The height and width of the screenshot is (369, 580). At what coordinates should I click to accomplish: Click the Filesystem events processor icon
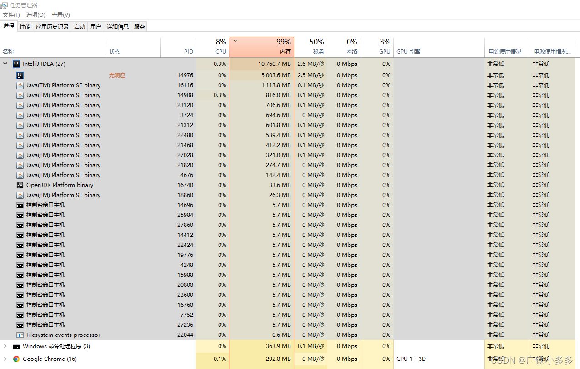20,335
